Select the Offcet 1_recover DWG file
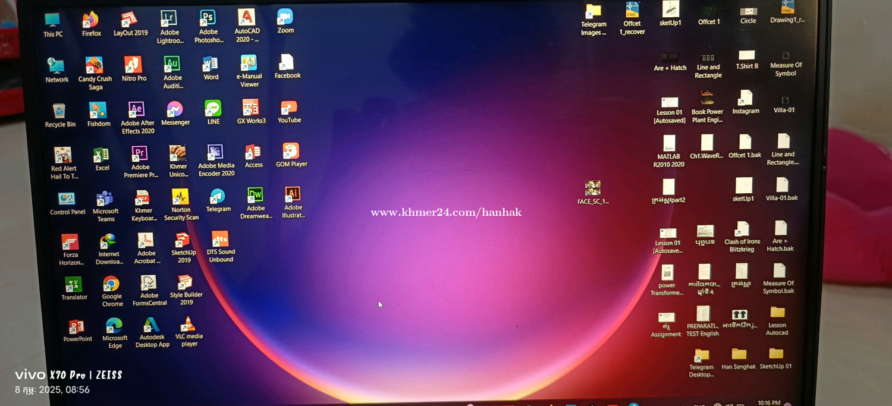892x406 pixels. (x=632, y=18)
